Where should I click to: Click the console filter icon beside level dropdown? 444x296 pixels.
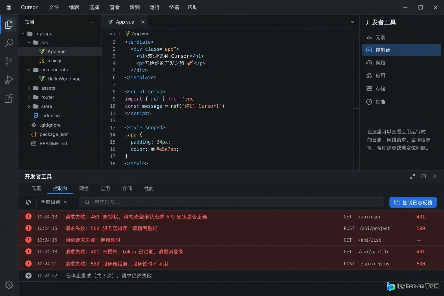pos(28,202)
